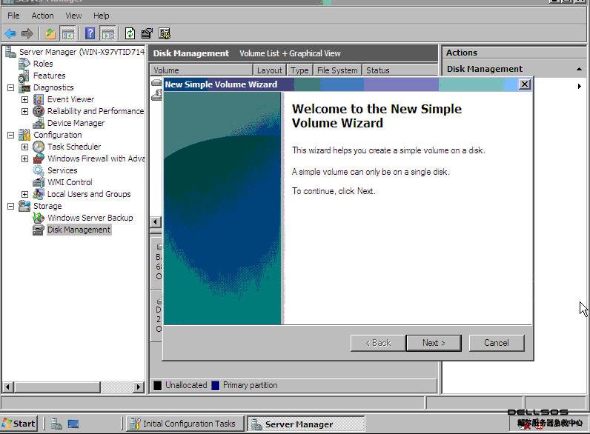This screenshot has height=434, width=590.
Task: Click the Windows Server Backup icon
Action: [x=39, y=218]
